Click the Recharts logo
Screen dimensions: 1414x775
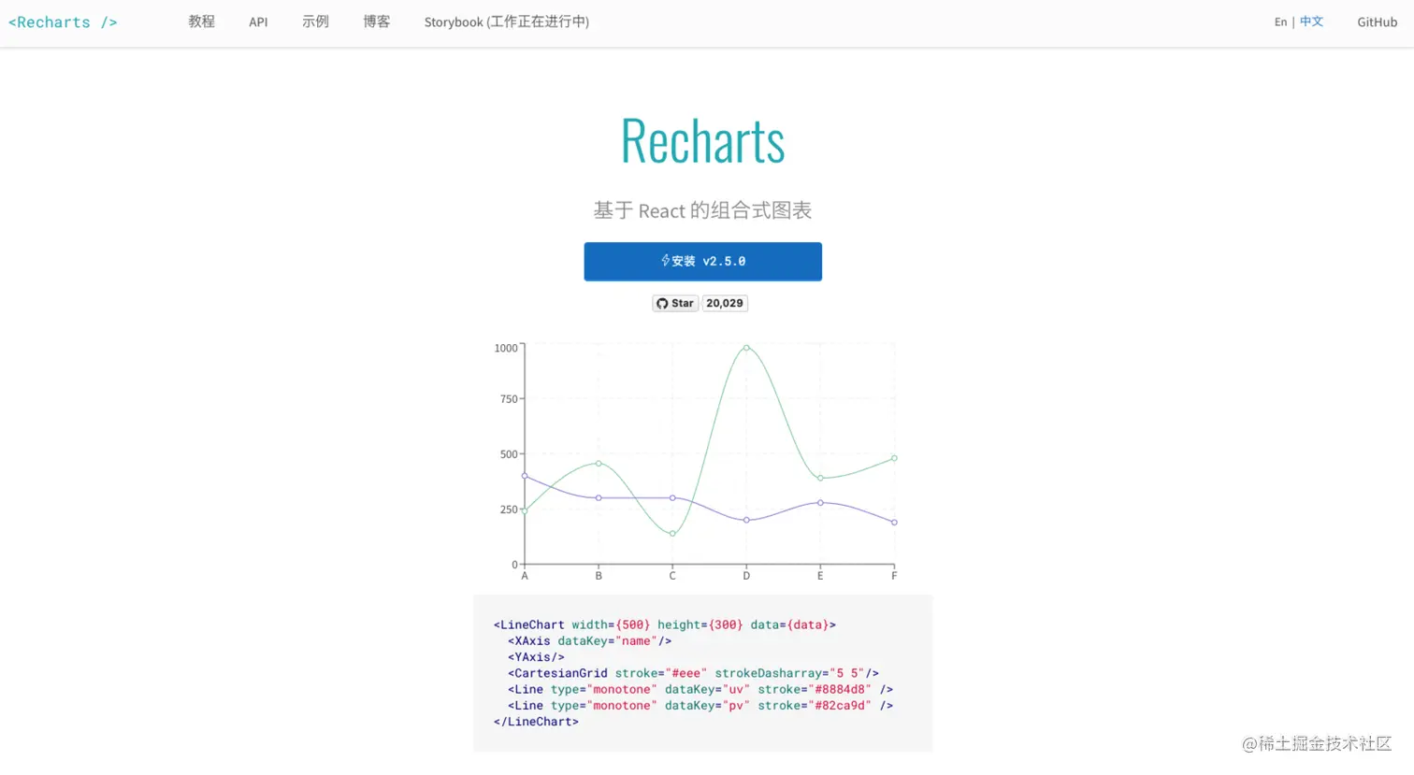tap(62, 22)
